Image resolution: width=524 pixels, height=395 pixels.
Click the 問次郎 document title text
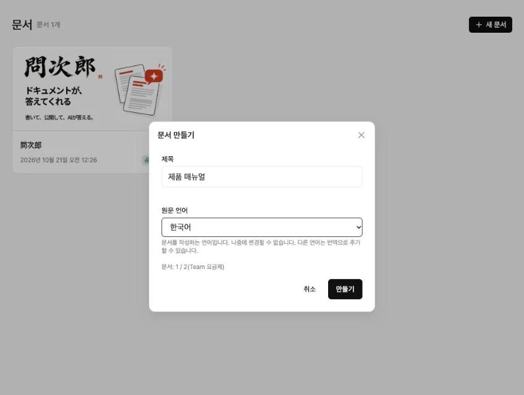click(31, 145)
